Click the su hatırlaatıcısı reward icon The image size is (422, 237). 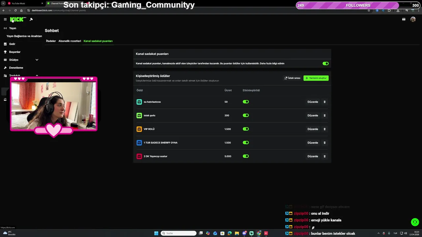[139, 102]
